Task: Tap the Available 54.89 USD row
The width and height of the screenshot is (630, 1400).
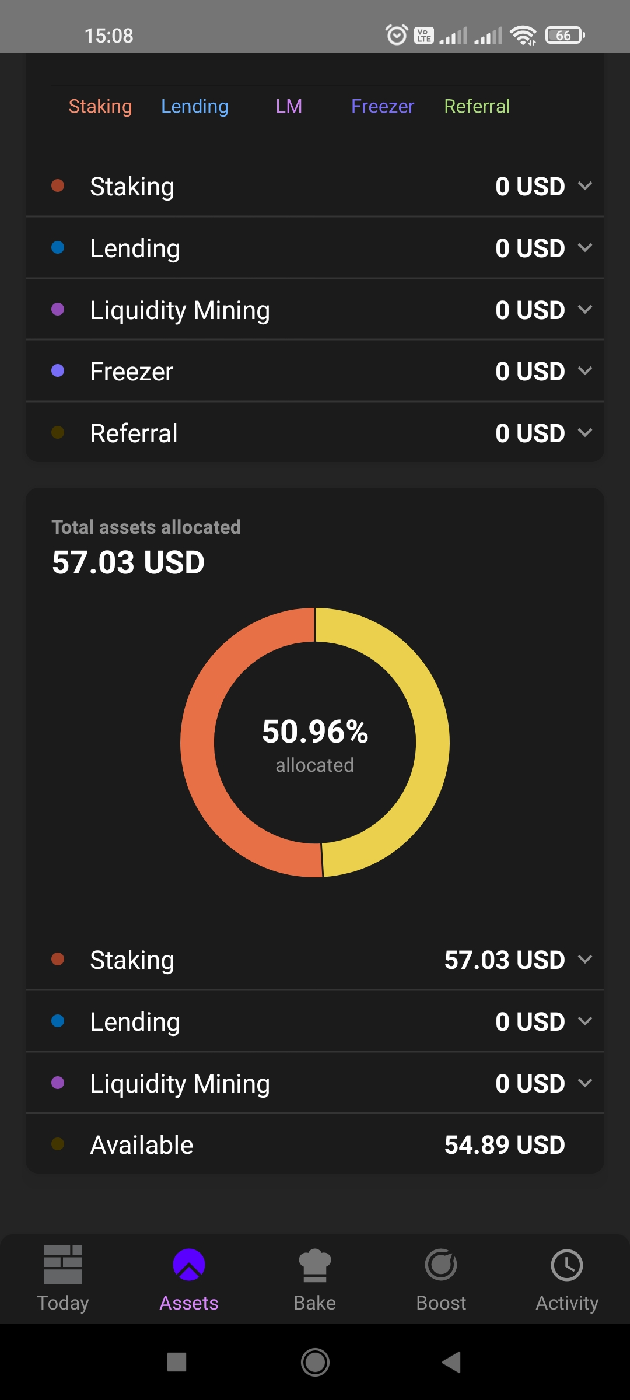Action: [315, 1144]
